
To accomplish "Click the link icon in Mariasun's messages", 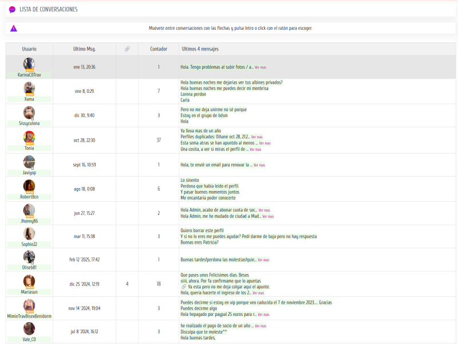I will (183, 287).
